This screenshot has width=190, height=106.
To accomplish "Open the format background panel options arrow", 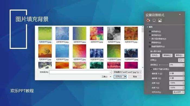I will click(180, 15).
